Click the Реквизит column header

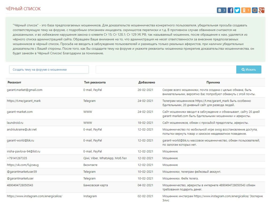click(15, 82)
